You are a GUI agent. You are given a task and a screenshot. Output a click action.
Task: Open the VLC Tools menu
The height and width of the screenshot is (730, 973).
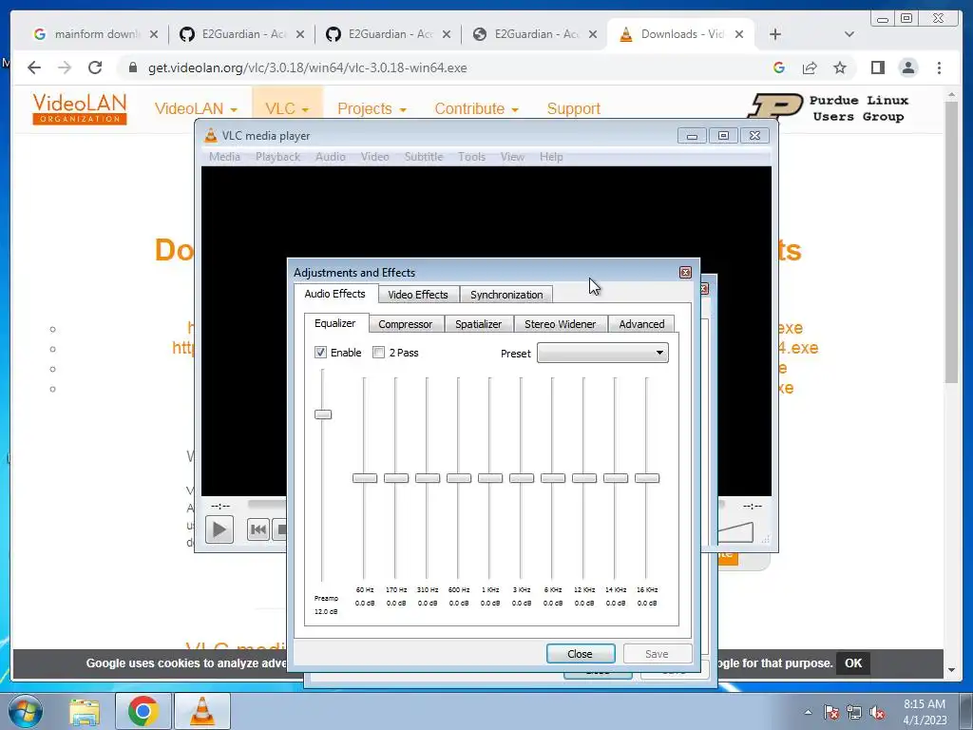click(x=471, y=157)
